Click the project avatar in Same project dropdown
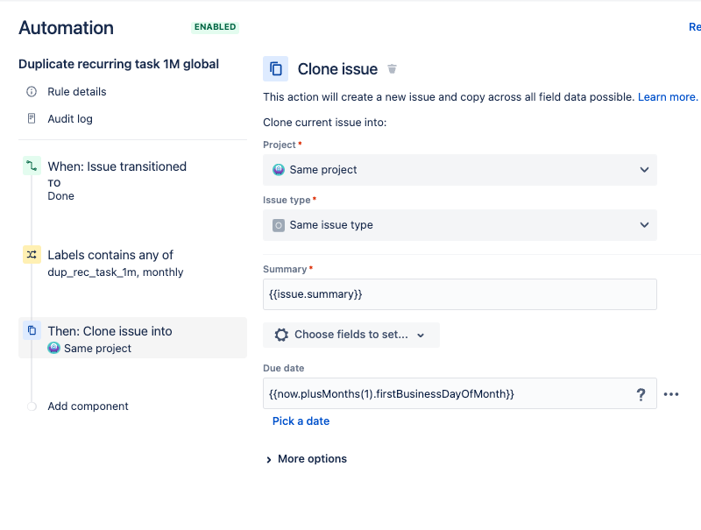The height and width of the screenshot is (530, 701). tap(279, 169)
